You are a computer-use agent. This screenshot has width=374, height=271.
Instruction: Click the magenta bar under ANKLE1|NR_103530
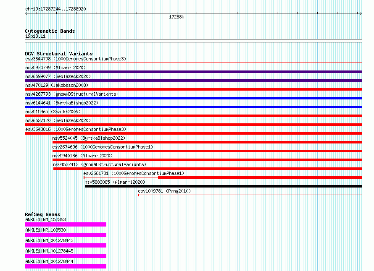pos(66,235)
